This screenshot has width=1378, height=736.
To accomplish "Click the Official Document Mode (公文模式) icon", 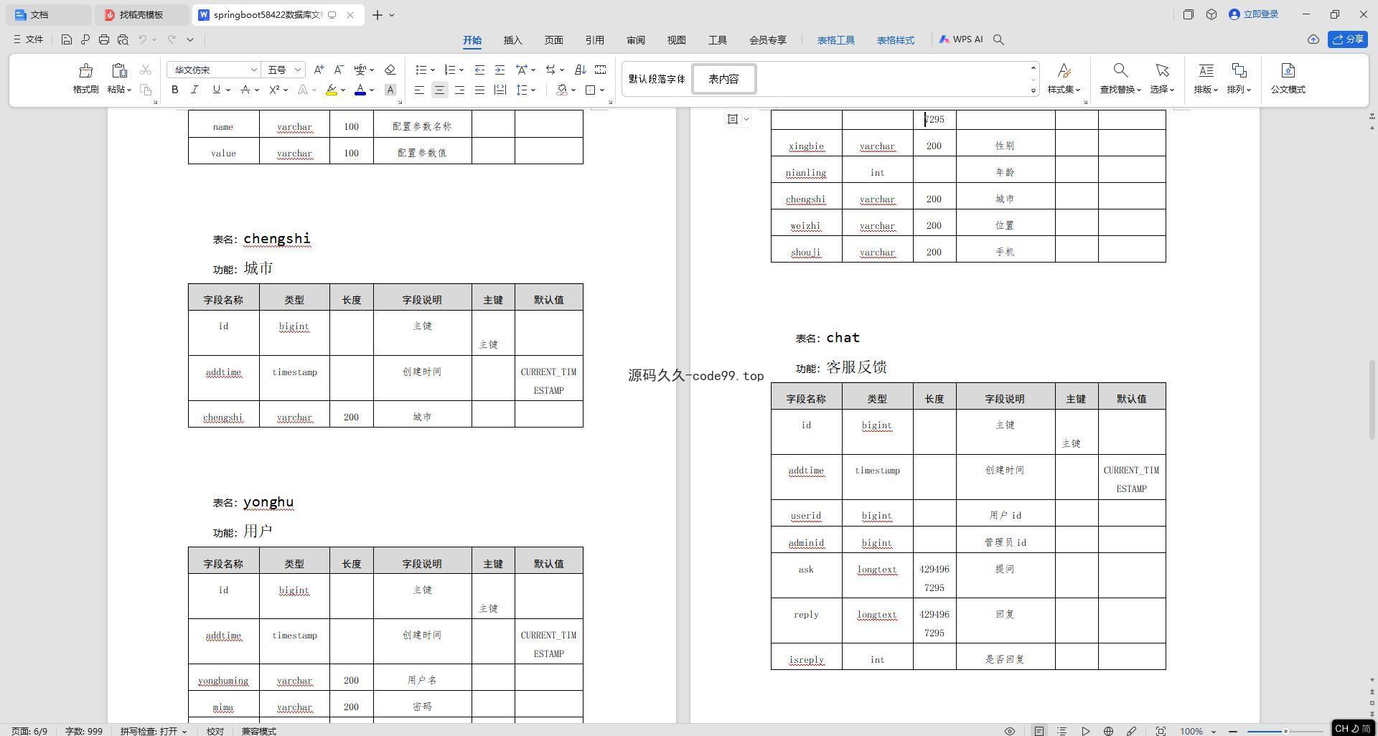I will pyautogui.click(x=1288, y=70).
